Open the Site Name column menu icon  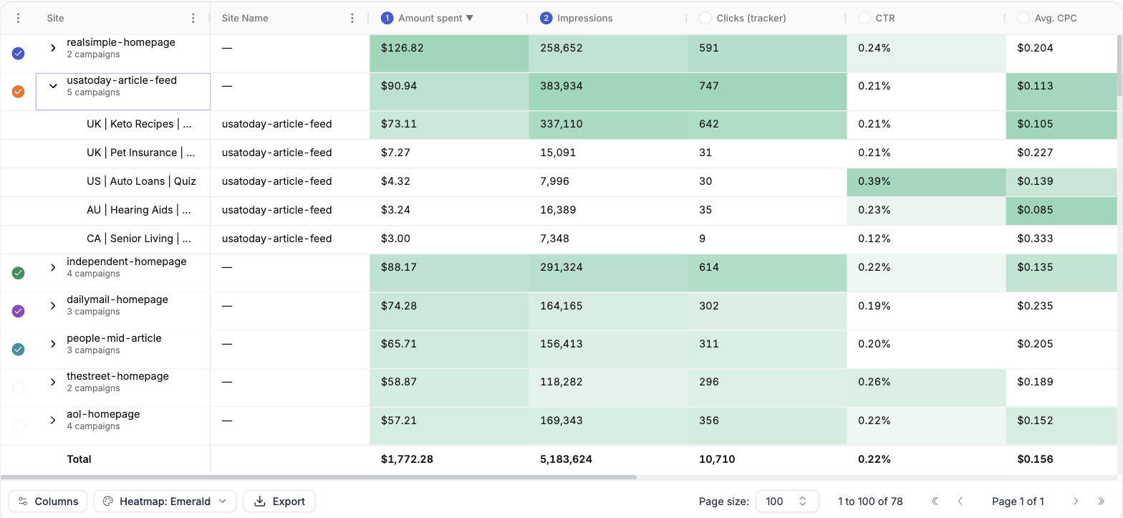coord(352,18)
